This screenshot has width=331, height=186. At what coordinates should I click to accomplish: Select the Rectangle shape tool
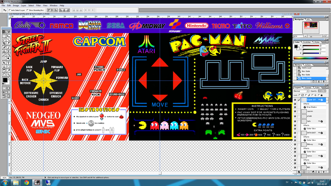8,67
